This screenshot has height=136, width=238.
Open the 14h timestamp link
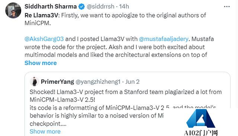[x=124, y=7]
